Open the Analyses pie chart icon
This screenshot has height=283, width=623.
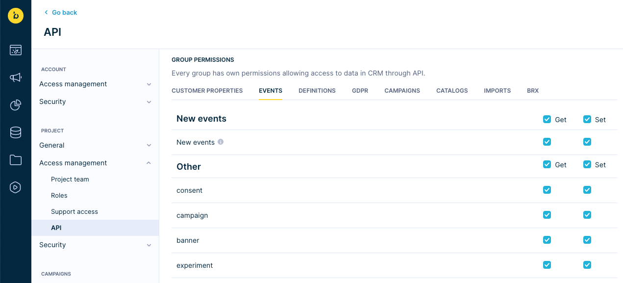point(16,105)
